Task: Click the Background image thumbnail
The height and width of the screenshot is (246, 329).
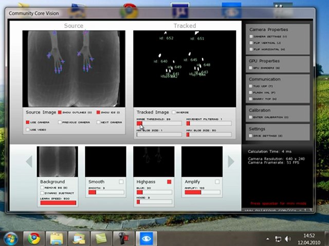Action: pyautogui.click(x=58, y=162)
